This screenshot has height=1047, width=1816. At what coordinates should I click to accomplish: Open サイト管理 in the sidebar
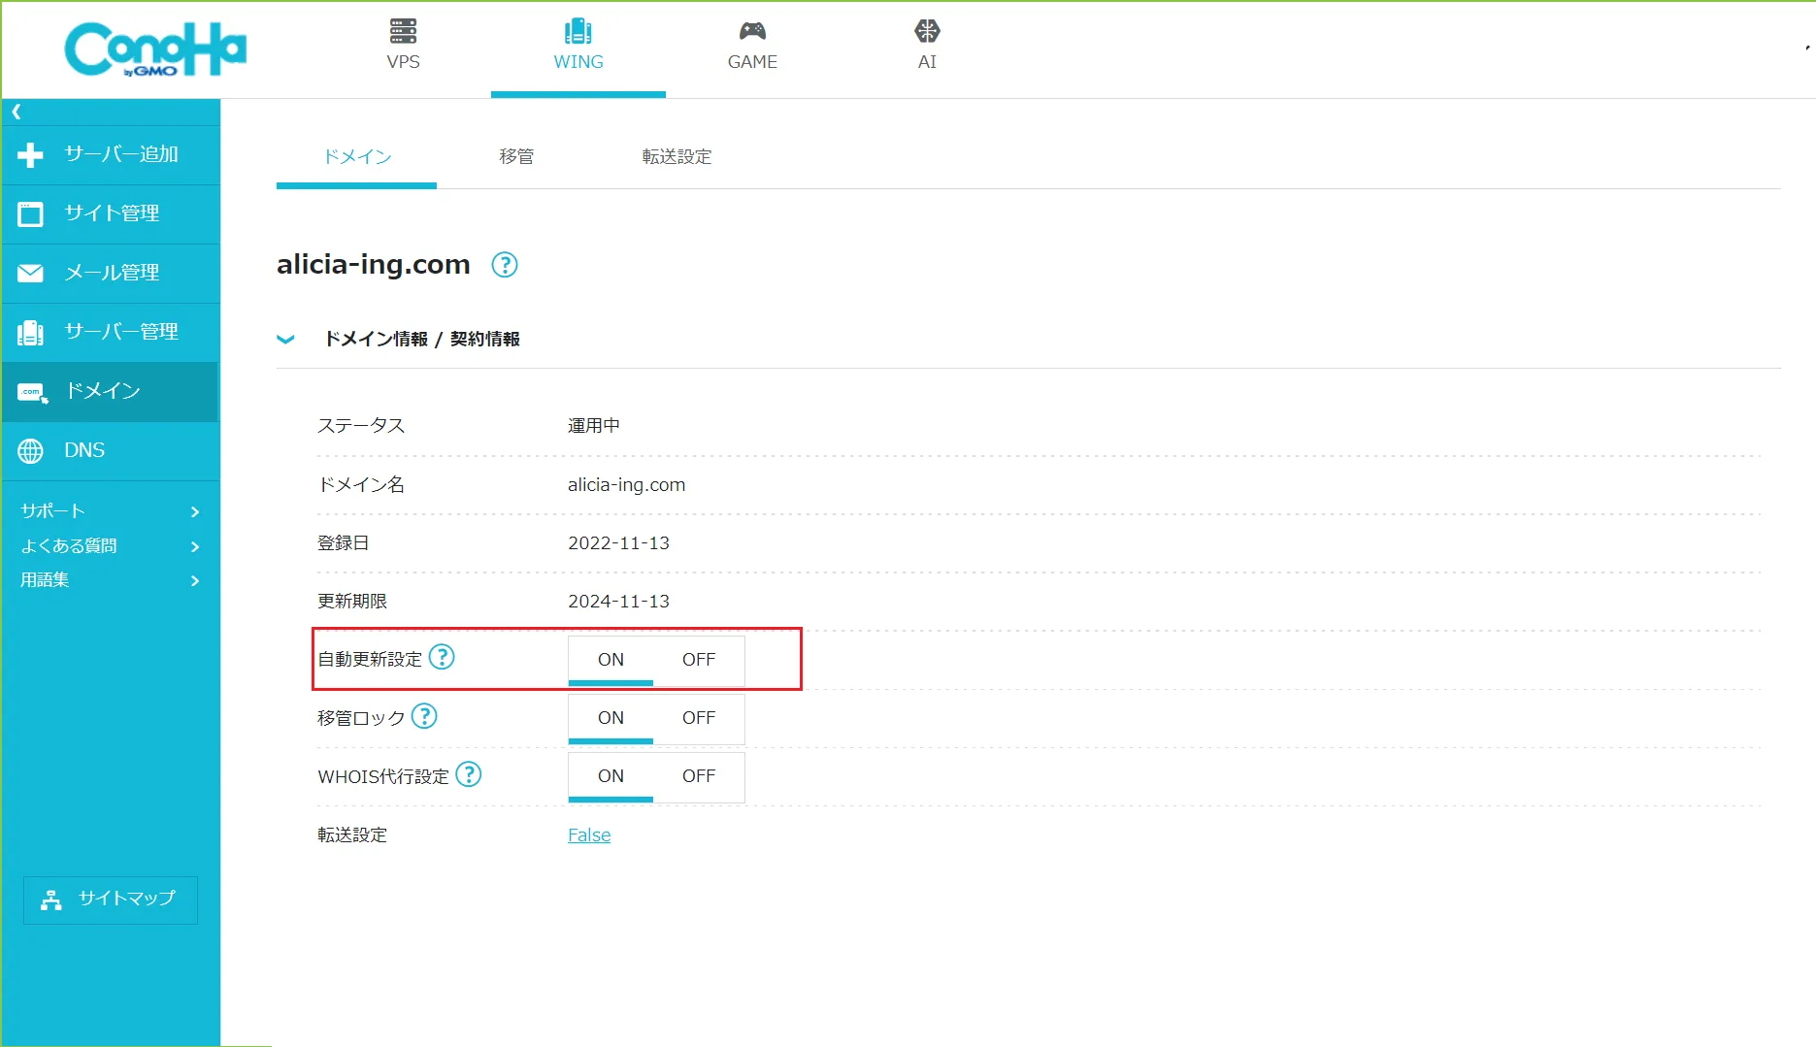(x=111, y=213)
